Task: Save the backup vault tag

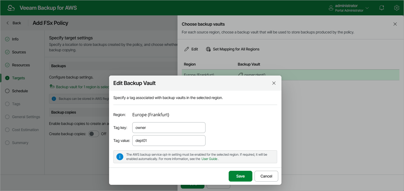Action: [x=241, y=176]
